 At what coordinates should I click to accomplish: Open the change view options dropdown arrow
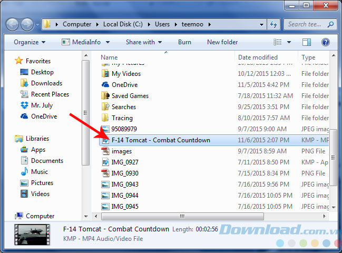tap(292, 42)
